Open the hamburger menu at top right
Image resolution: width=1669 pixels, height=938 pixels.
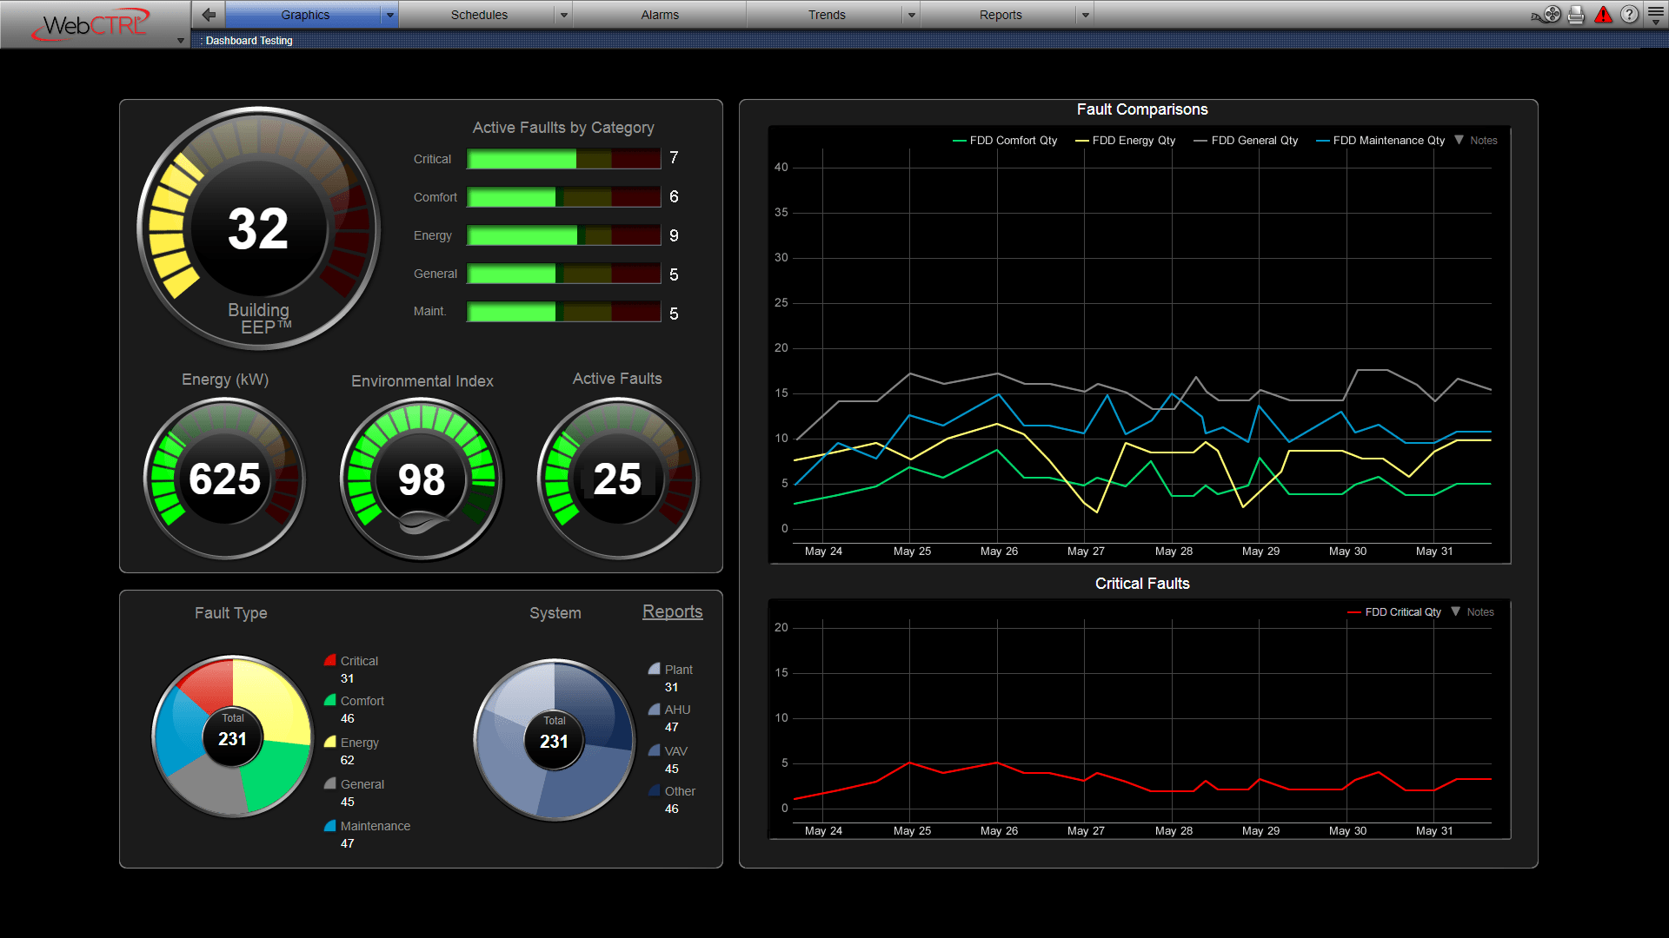point(1656,14)
